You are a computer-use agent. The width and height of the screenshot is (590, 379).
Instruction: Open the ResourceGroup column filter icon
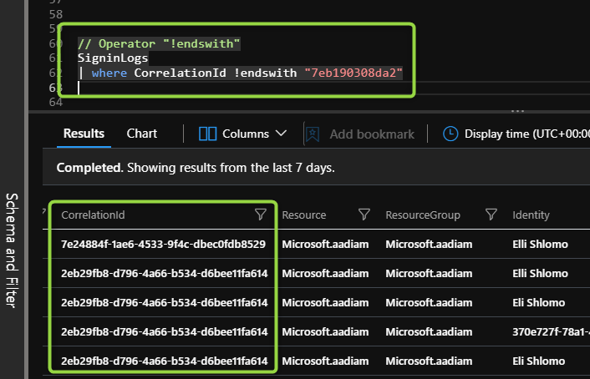(491, 215)
